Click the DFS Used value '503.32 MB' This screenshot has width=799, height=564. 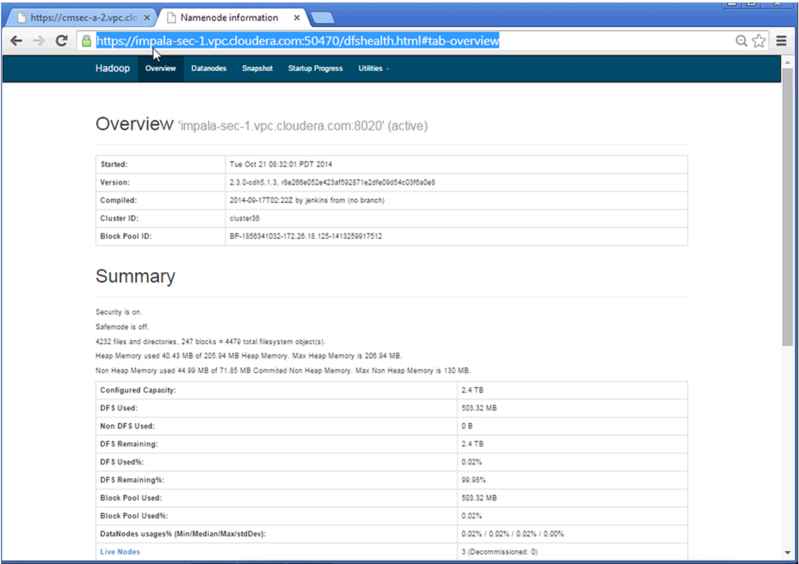tap(479, 408)
